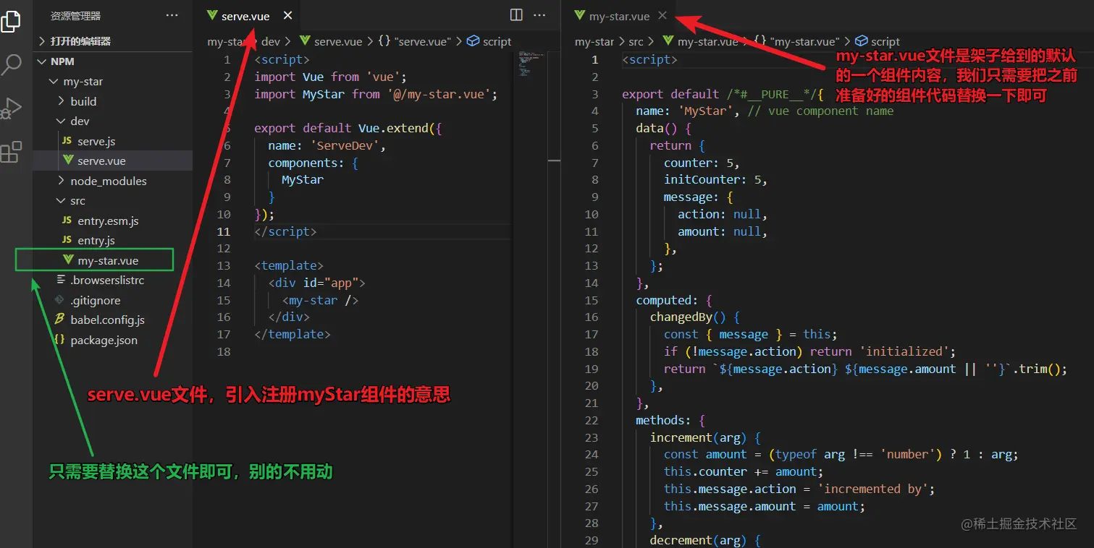This screenshot has width=1094, height=548.
Task: Click changedBy() computed method
Action: [688, 317]
